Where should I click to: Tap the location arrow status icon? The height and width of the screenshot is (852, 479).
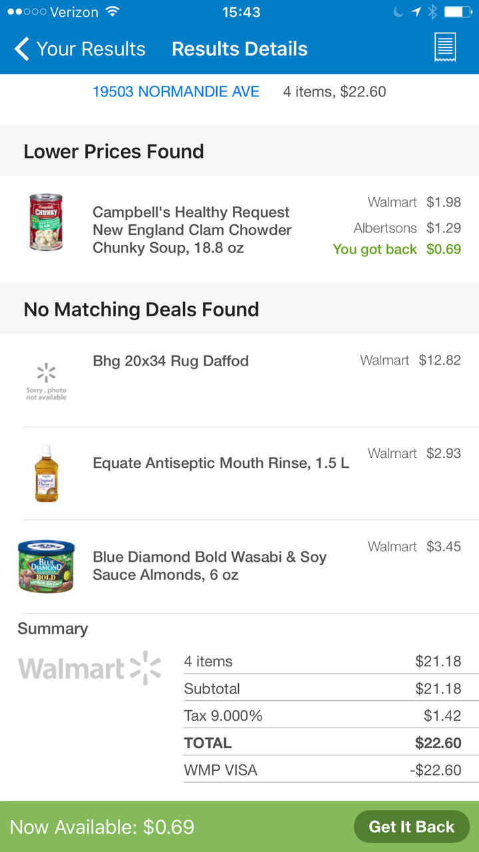tap(416, 12)
